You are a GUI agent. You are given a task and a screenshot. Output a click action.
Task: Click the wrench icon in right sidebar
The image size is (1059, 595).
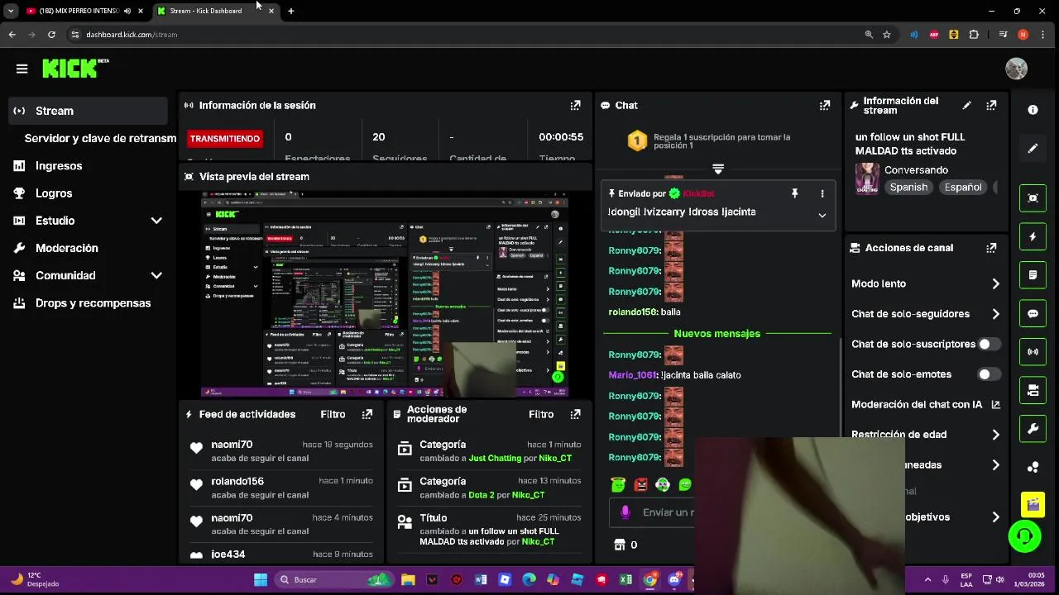point(1033,429)
